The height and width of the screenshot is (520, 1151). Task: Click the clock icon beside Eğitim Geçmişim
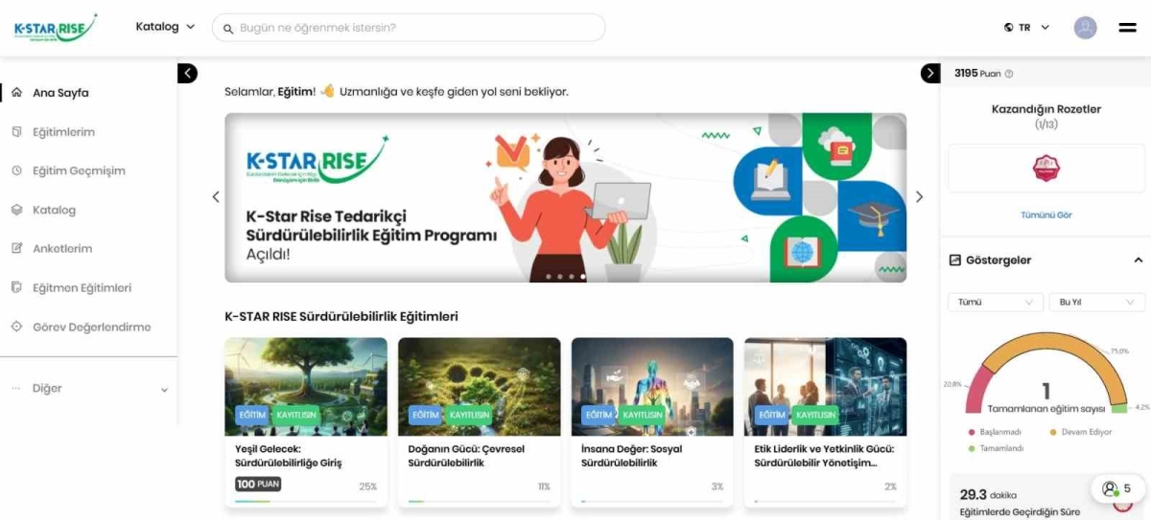point(16,170)
